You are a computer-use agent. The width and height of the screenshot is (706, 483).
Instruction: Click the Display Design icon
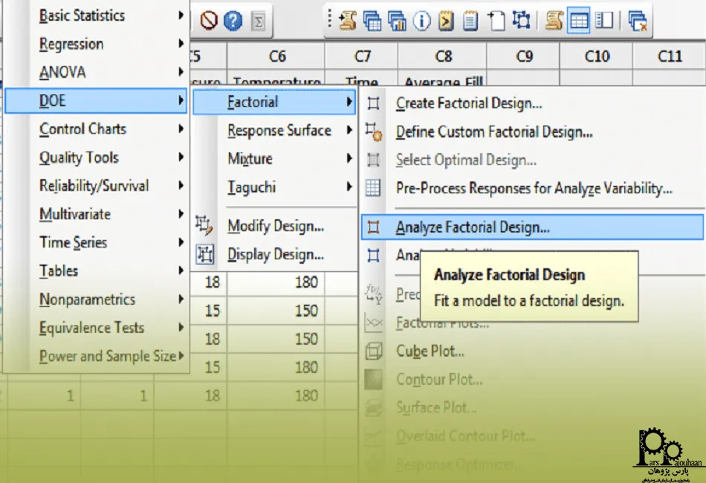[x=205, y=255]
